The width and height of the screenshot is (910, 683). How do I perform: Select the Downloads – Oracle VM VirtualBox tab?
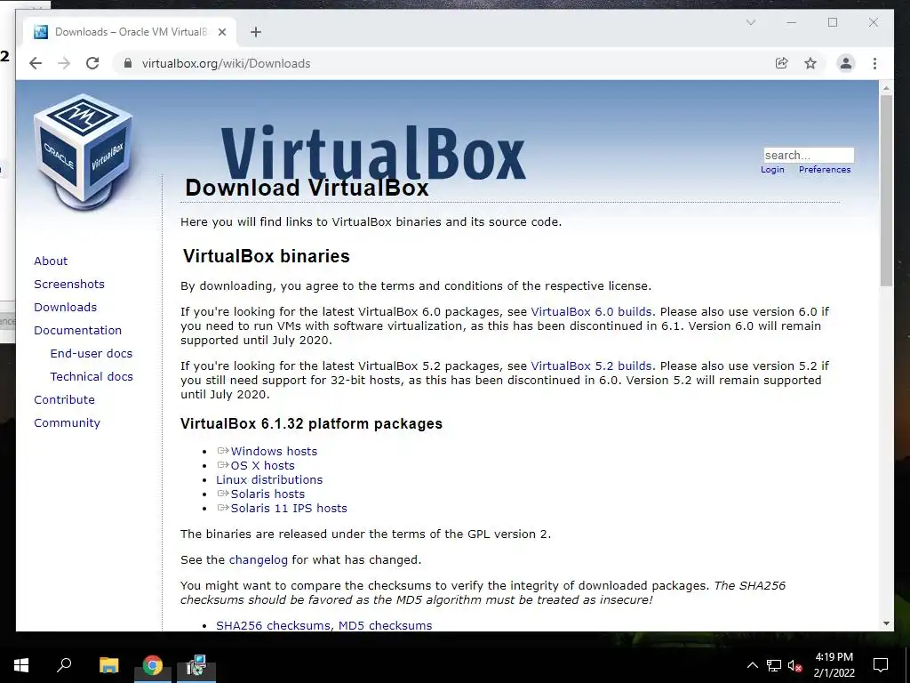[x=131, y=32]
